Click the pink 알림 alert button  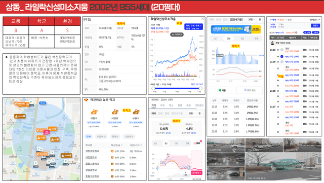tap(197, 143)
